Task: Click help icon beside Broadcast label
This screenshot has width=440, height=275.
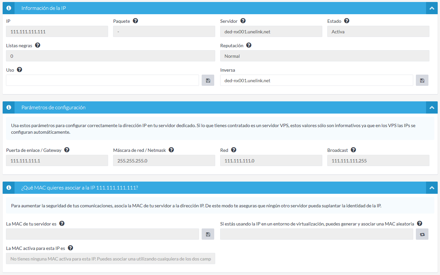Action: [353, 150]
